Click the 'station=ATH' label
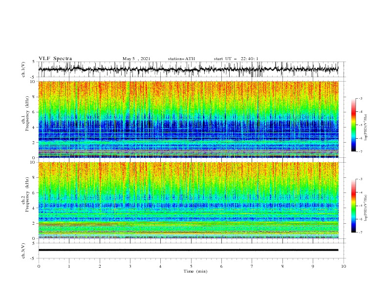The height and width of the screenshot is (299, 387). pos(181,59)
